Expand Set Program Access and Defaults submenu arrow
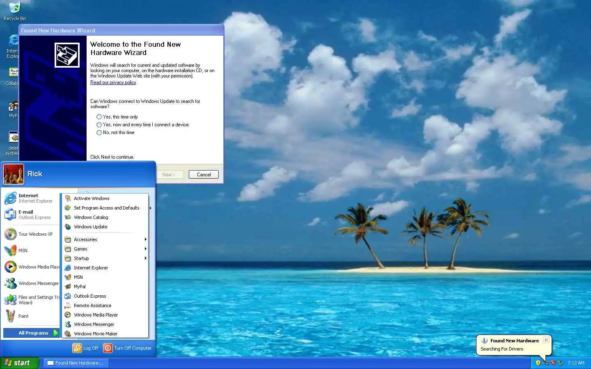The width and height of the screenshot is (591, 369). coord(151,208)
